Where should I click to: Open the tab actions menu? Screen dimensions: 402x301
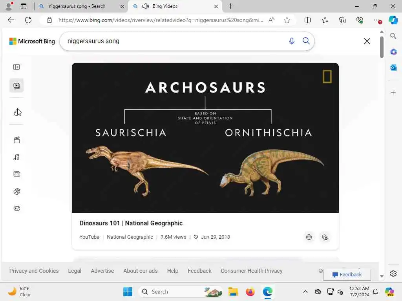point(24,6)
